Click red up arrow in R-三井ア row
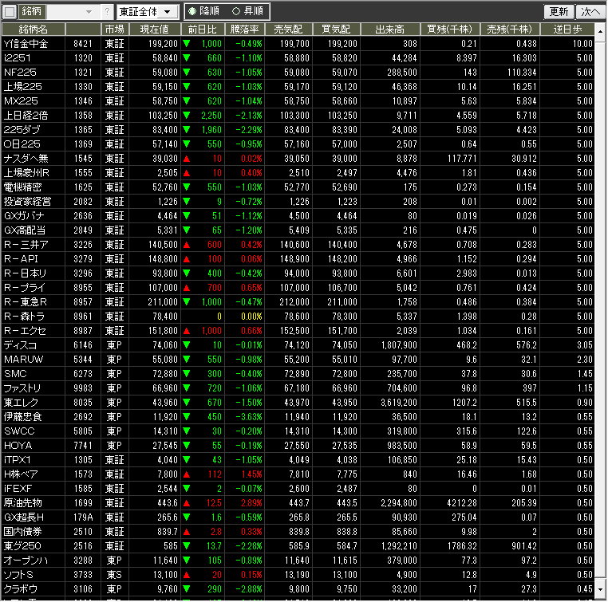 click(x=187, y=245)
